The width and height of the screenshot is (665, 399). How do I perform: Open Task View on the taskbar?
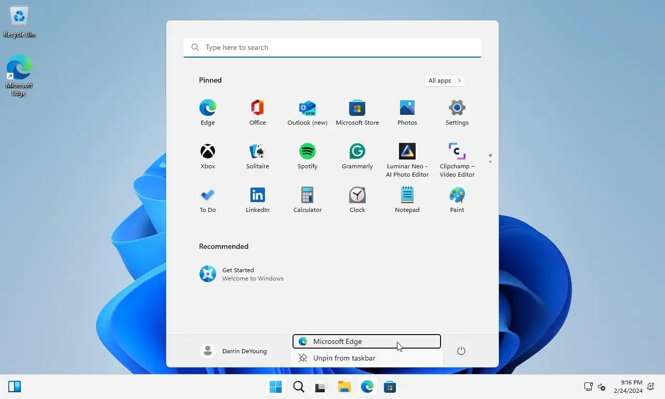tap(321, 387)
